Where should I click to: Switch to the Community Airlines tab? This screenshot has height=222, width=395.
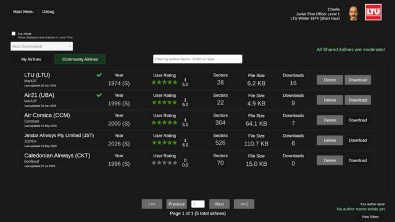pyautogui.click(x=80, y=59)
